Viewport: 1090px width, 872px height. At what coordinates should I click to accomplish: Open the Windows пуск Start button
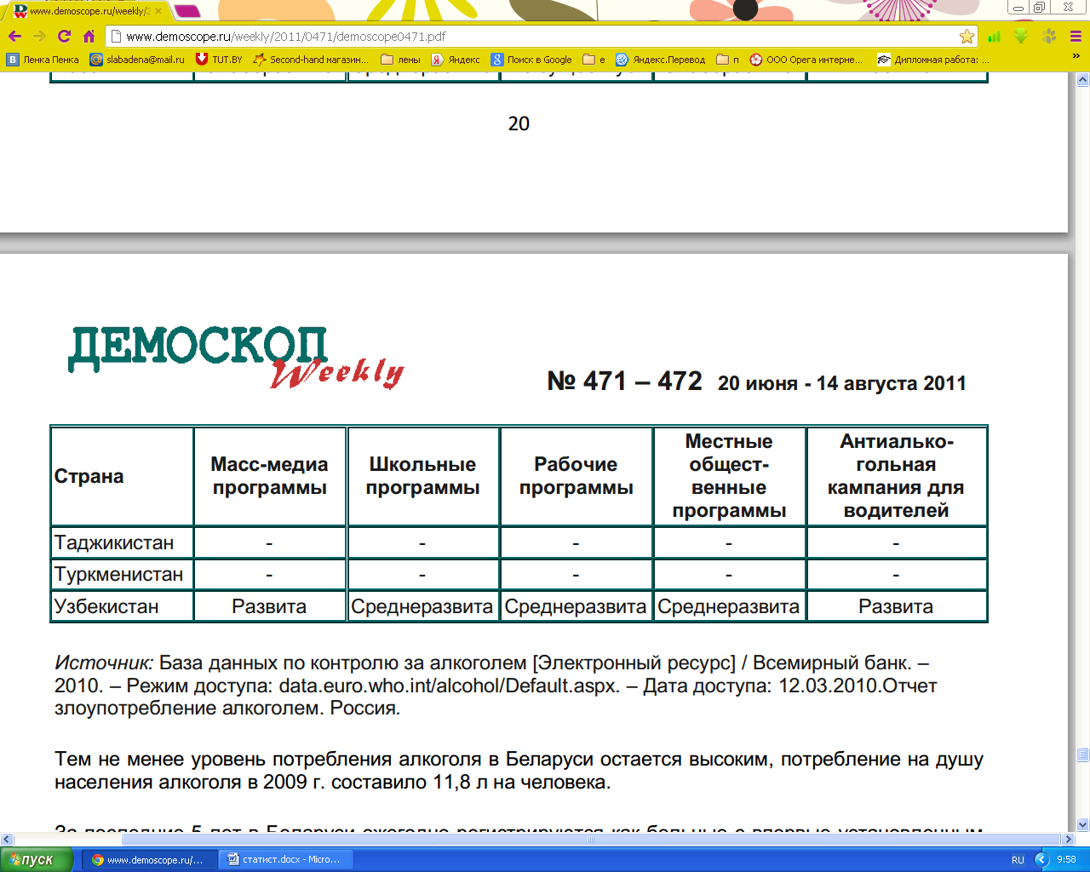(x=37, y=859)
